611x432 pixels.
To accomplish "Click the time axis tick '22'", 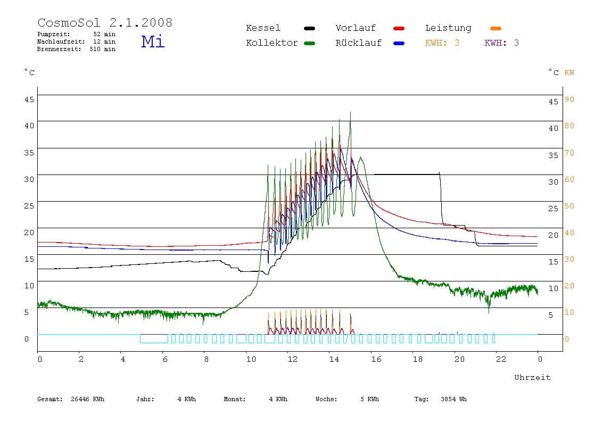I will [x=501, y=359].
